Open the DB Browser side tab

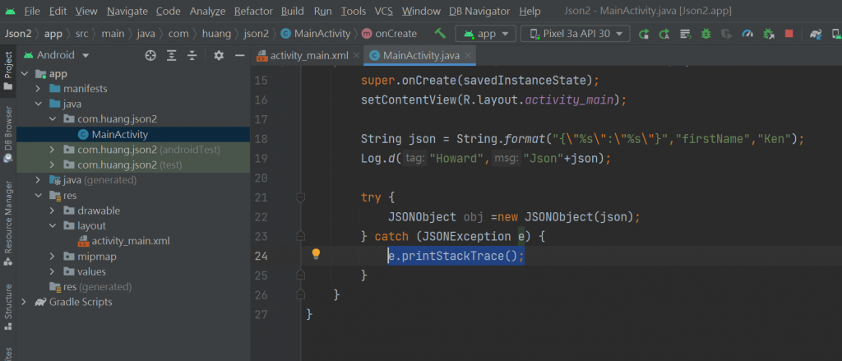point(8,134)
